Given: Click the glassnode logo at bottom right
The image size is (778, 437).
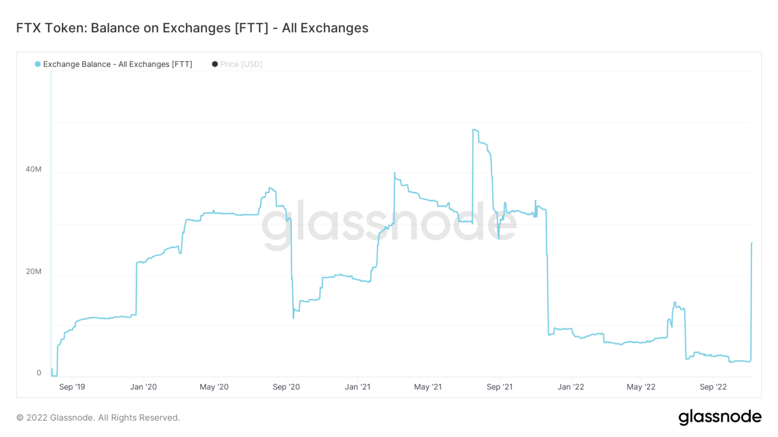Looking at the screenshot, I should tap(720, 417).
